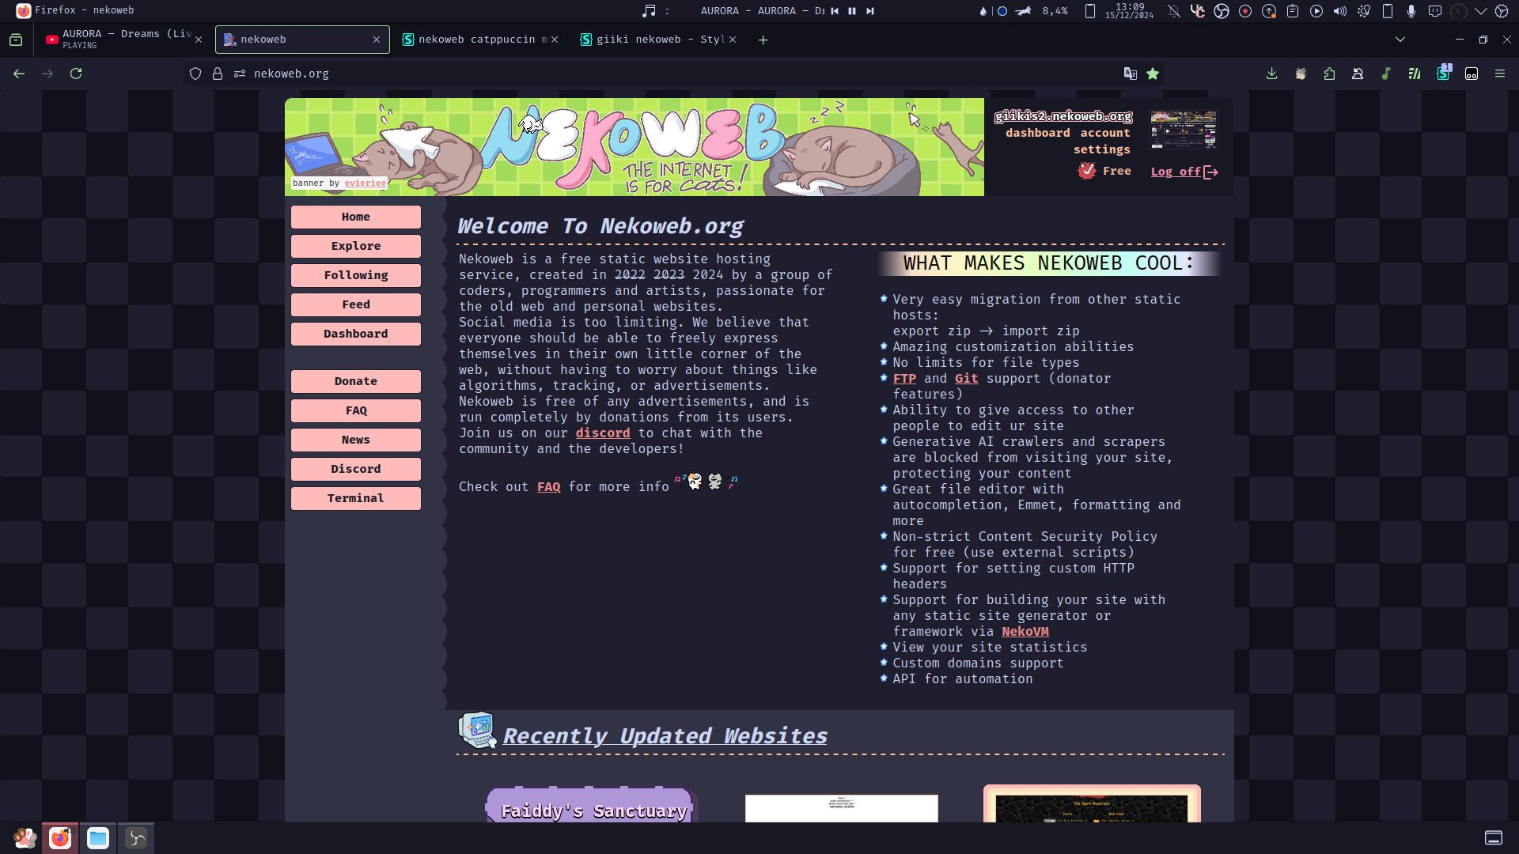The height and width of the screenshot is (854, 1519).
Task: Toggle notifications with the crossed bell tray icon
Action: [1174, 11]
